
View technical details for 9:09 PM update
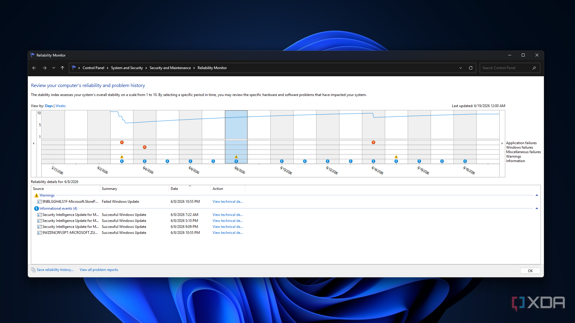228,227
